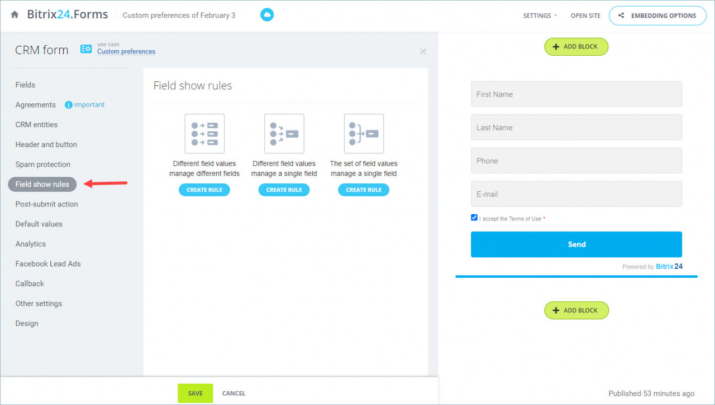The height and width of the screenshot is (405, 715).
Task: Go to the Analytics section
Action: pos(31,244)
